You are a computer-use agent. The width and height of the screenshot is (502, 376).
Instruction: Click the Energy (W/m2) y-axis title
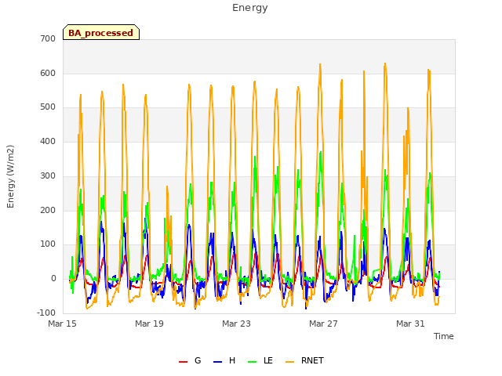(x=10, y=176)
